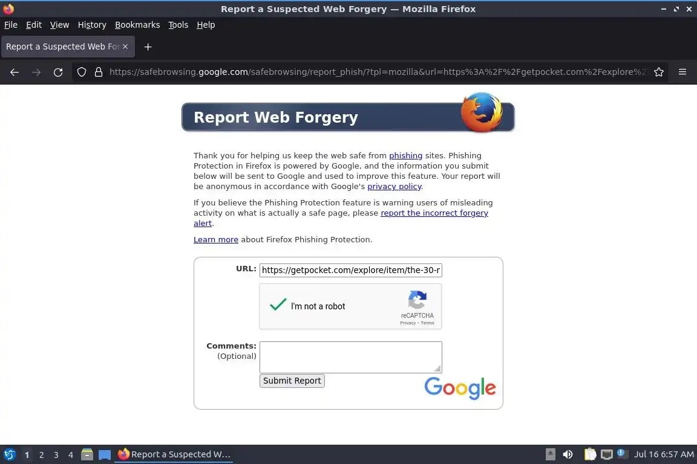Open reCAPTCHA Privacy link
697x464 pixels.
408,323
